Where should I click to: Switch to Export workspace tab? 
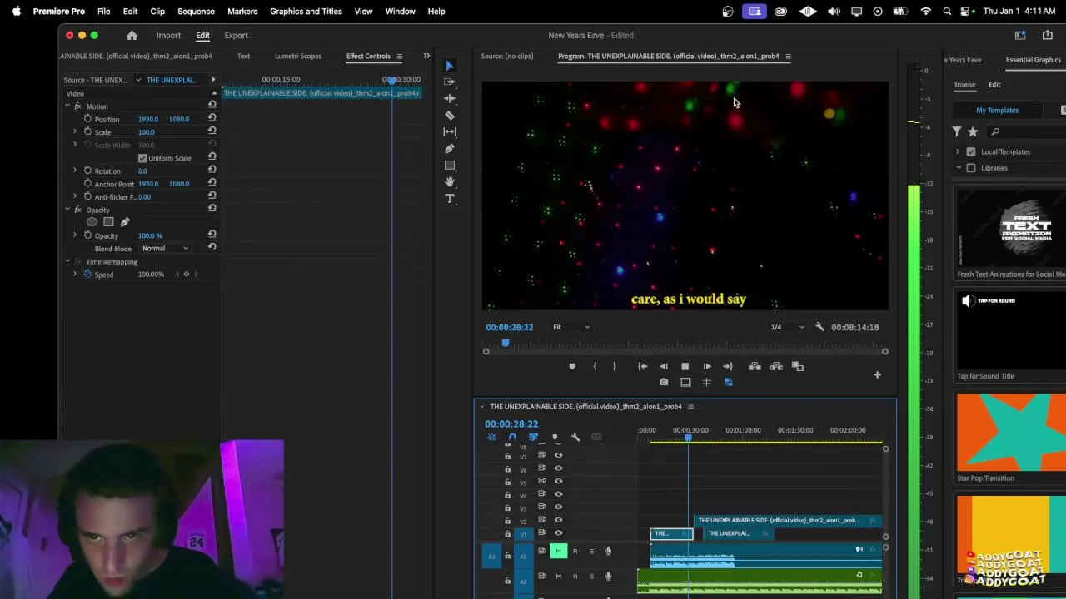click(236, 35)
